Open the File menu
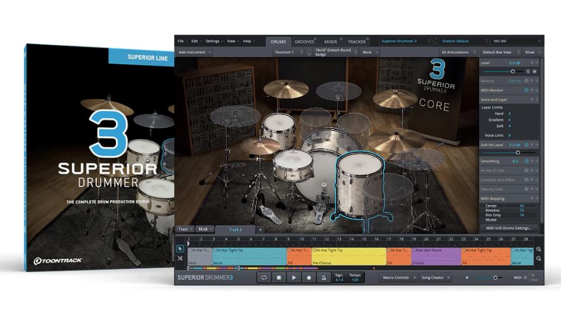Viewport: 561px width, 319px height. pyautogui.click(x=182, y=41)
